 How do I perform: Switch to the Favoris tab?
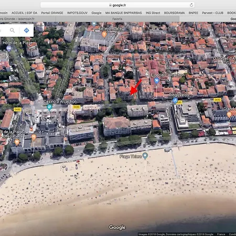(x=117, y=19)
